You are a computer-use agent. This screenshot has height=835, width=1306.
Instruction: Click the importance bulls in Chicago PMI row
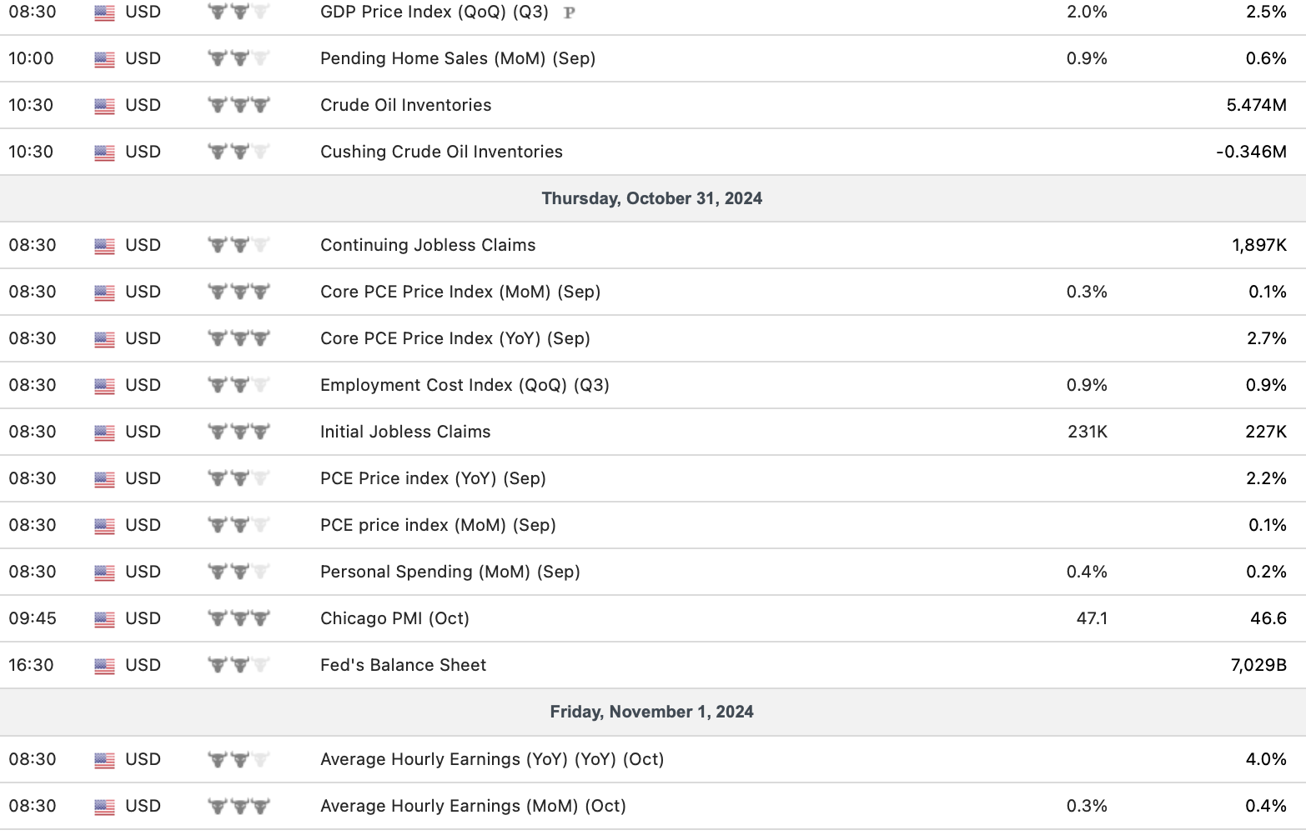click(x=239, y=619)
